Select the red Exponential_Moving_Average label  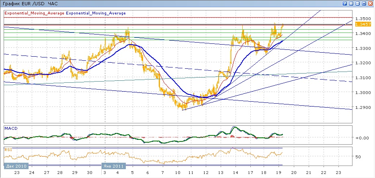click(35, 13)
